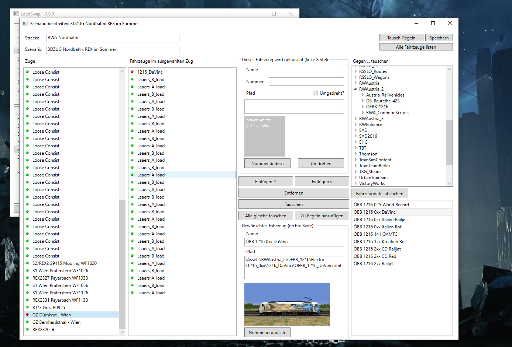Click into the Nummer input field

coord(306,82)
